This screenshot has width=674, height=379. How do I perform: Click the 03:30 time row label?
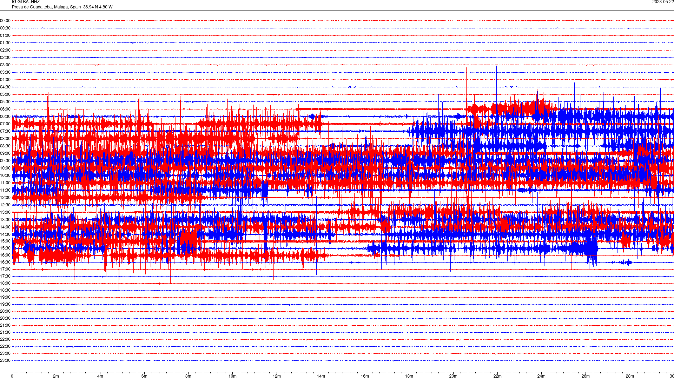coord(5,72)
